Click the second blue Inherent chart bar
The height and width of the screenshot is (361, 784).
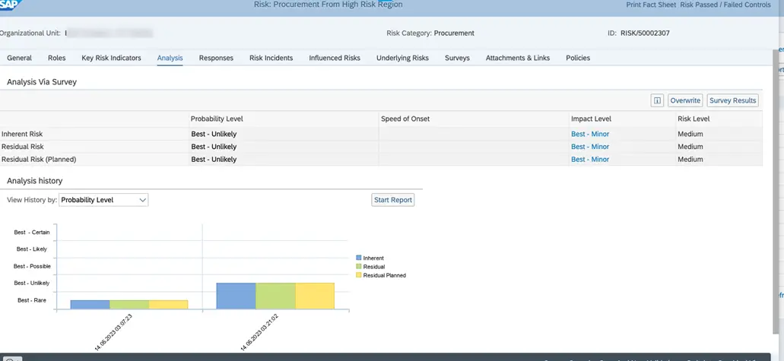tap(236, 296)
